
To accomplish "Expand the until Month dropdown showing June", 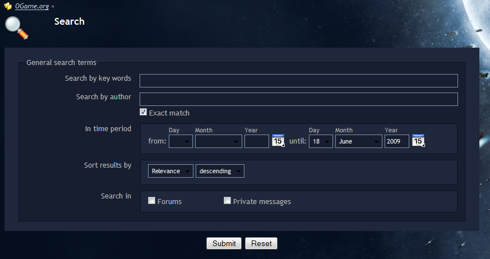I will pos(358,141).
